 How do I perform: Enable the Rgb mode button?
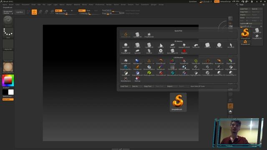pyautogui.click(x=65, y=10)
